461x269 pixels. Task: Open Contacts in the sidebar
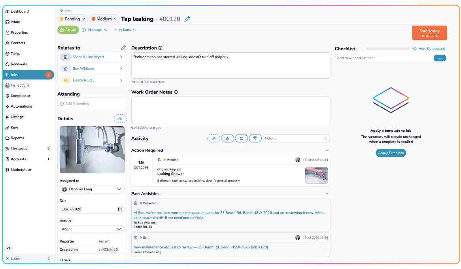pos(15,43)
